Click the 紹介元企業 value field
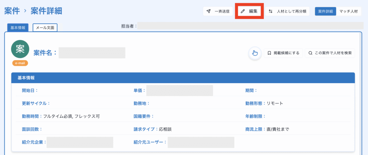 coord(80,142)
